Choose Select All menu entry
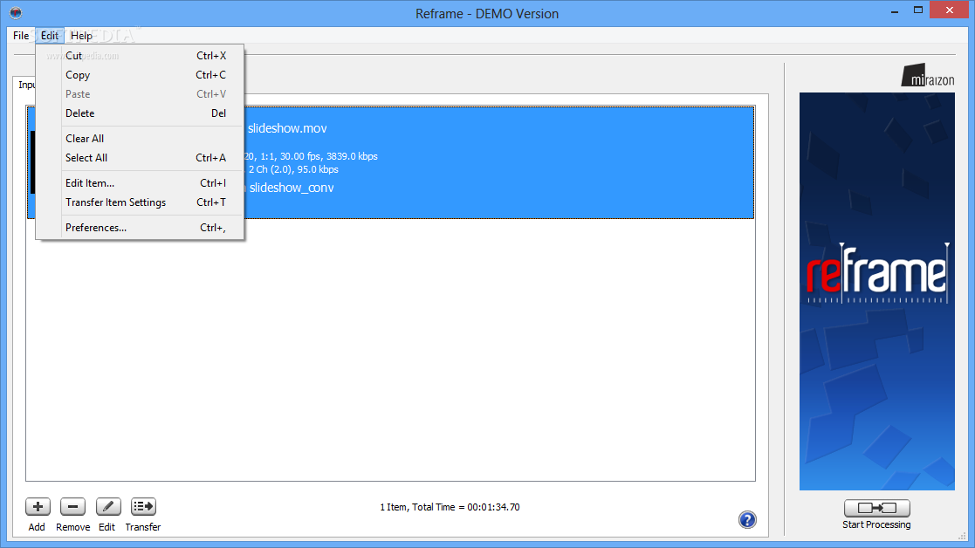975x548 pixels. (140, 158)
